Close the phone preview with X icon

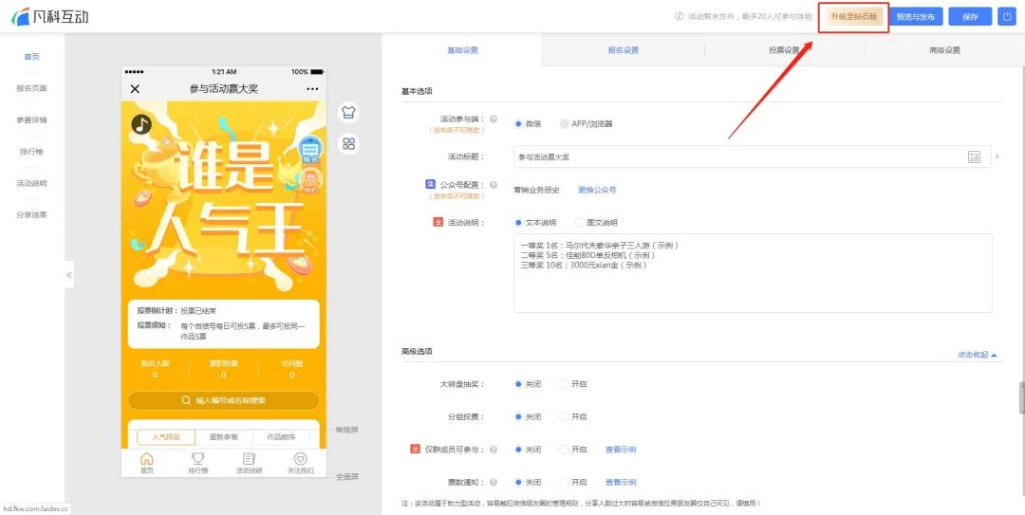click(136, 89)
